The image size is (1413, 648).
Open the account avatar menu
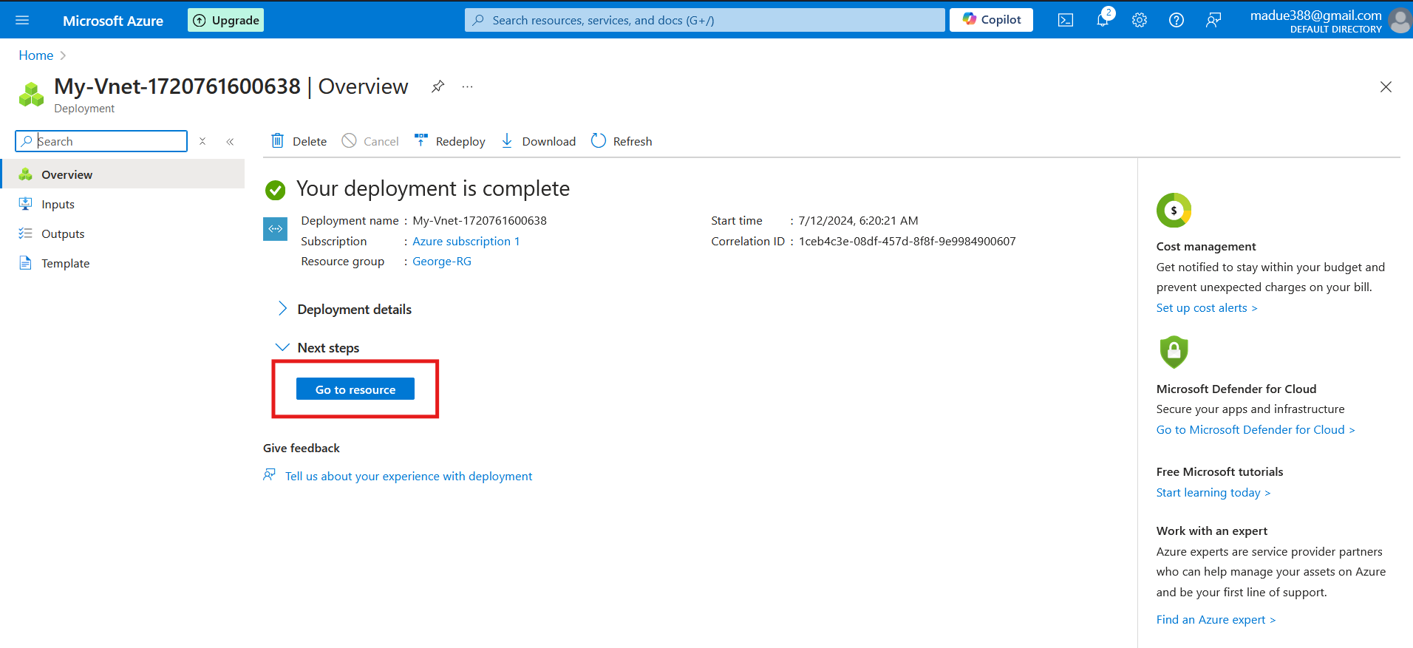coord(1400,20)
